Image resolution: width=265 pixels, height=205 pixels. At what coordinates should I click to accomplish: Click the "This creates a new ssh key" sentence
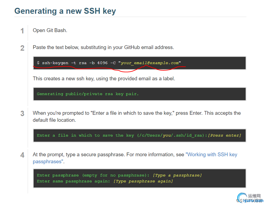(104, 79)
